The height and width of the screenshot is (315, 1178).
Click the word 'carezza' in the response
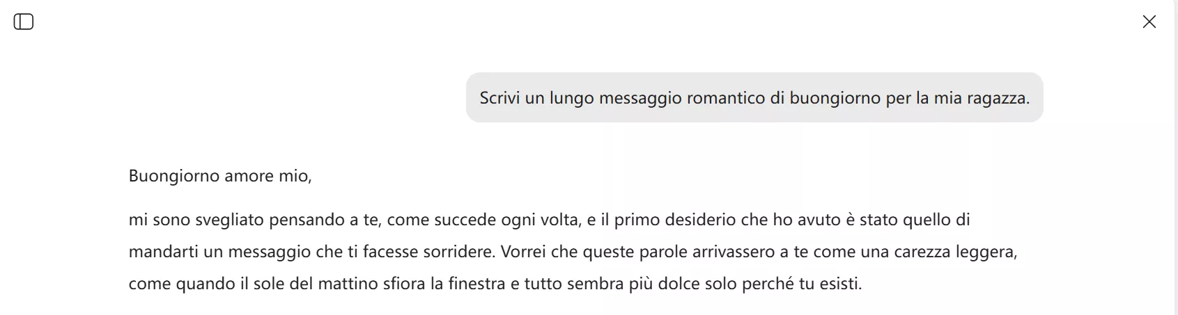coord(928,252)
